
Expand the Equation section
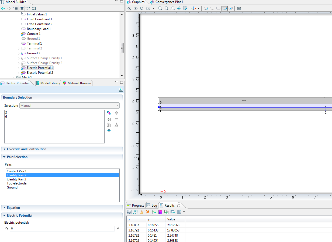(13, 208)
